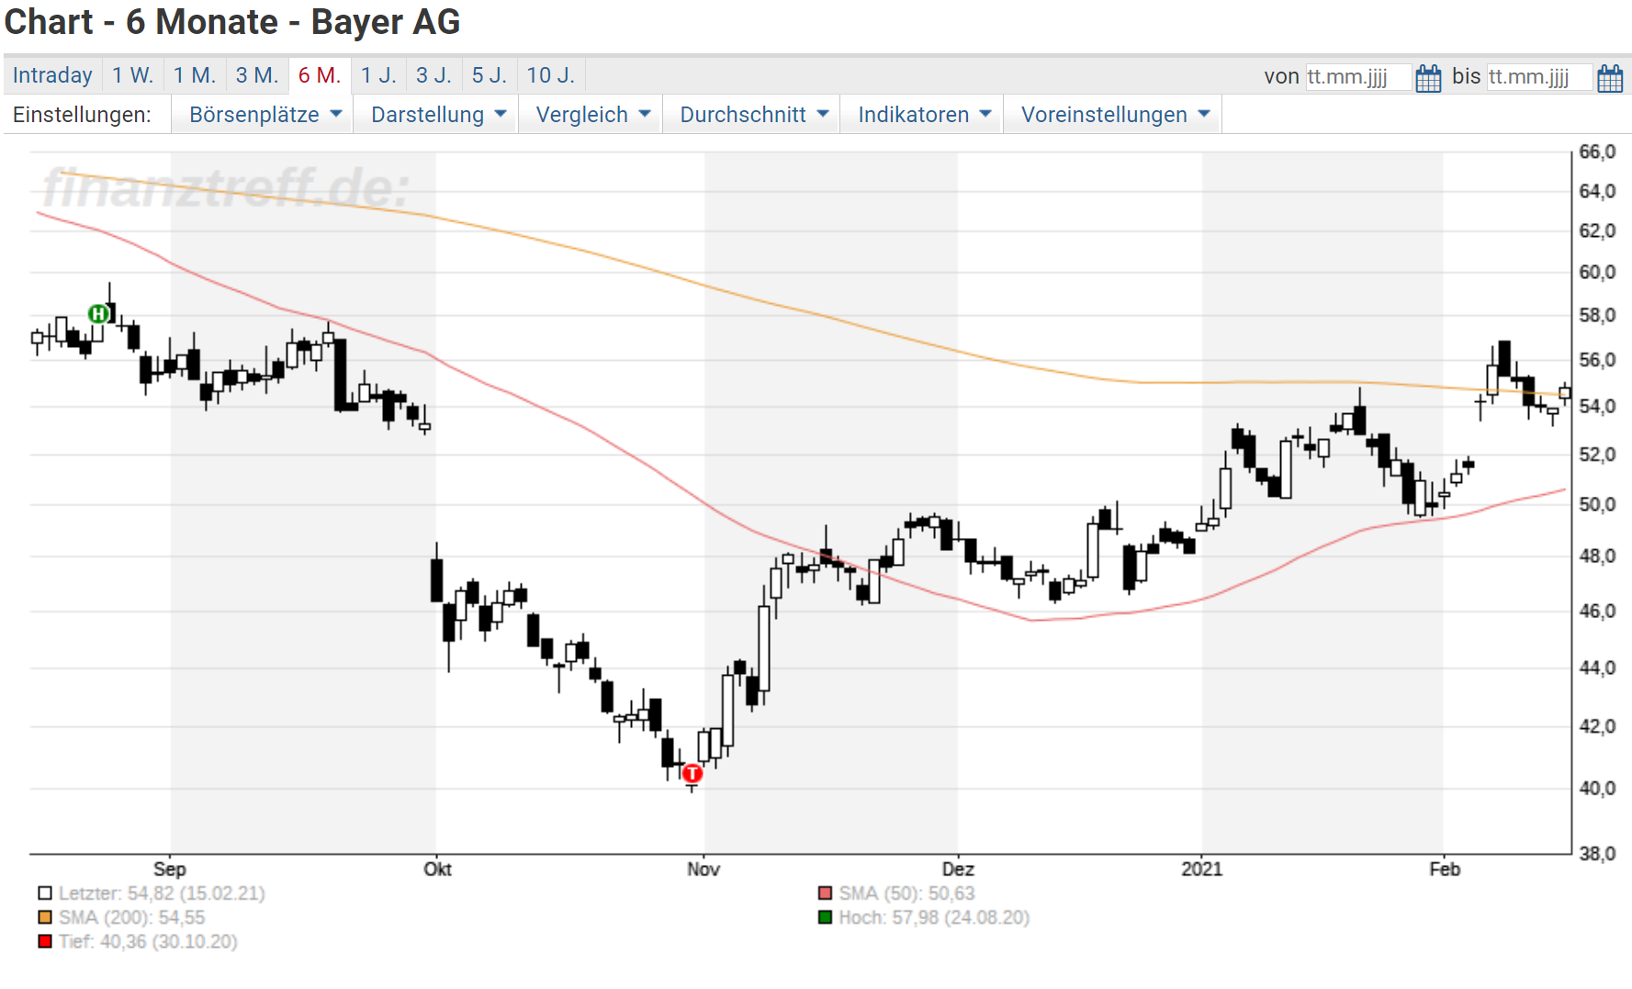Image resolution: width=1632 pixels, height=989 pixels.
Task: Click the red T low marker on the chart
Action: pyautogui.click(x=692, y=773)
